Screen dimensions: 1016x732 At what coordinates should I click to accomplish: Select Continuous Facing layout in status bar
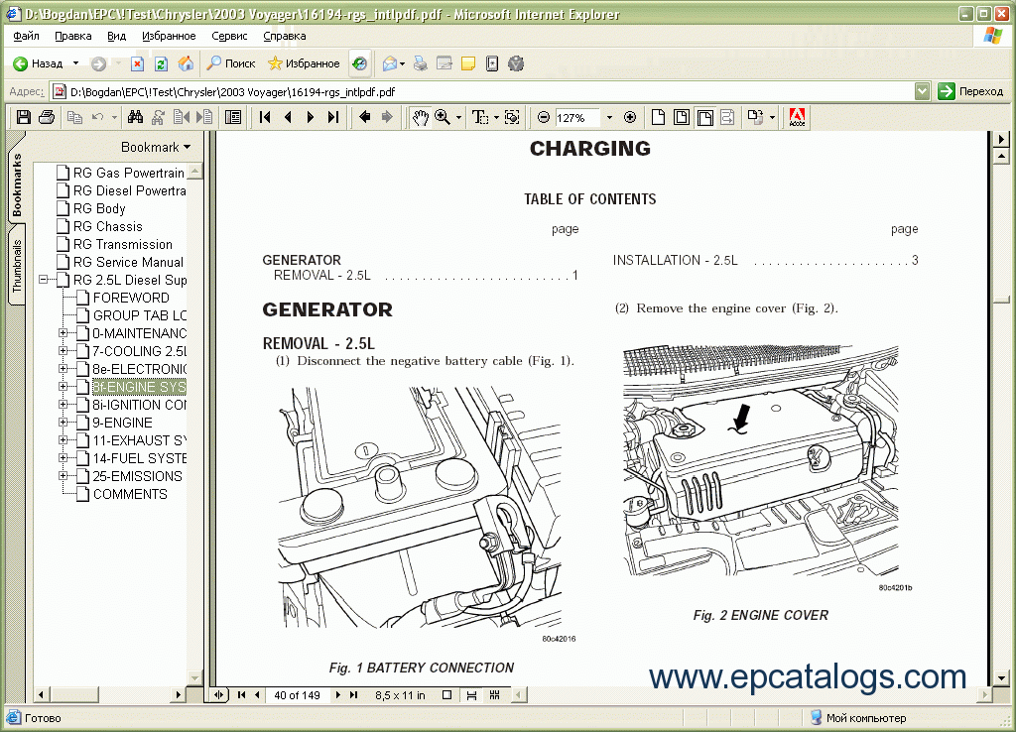[494, 695]
